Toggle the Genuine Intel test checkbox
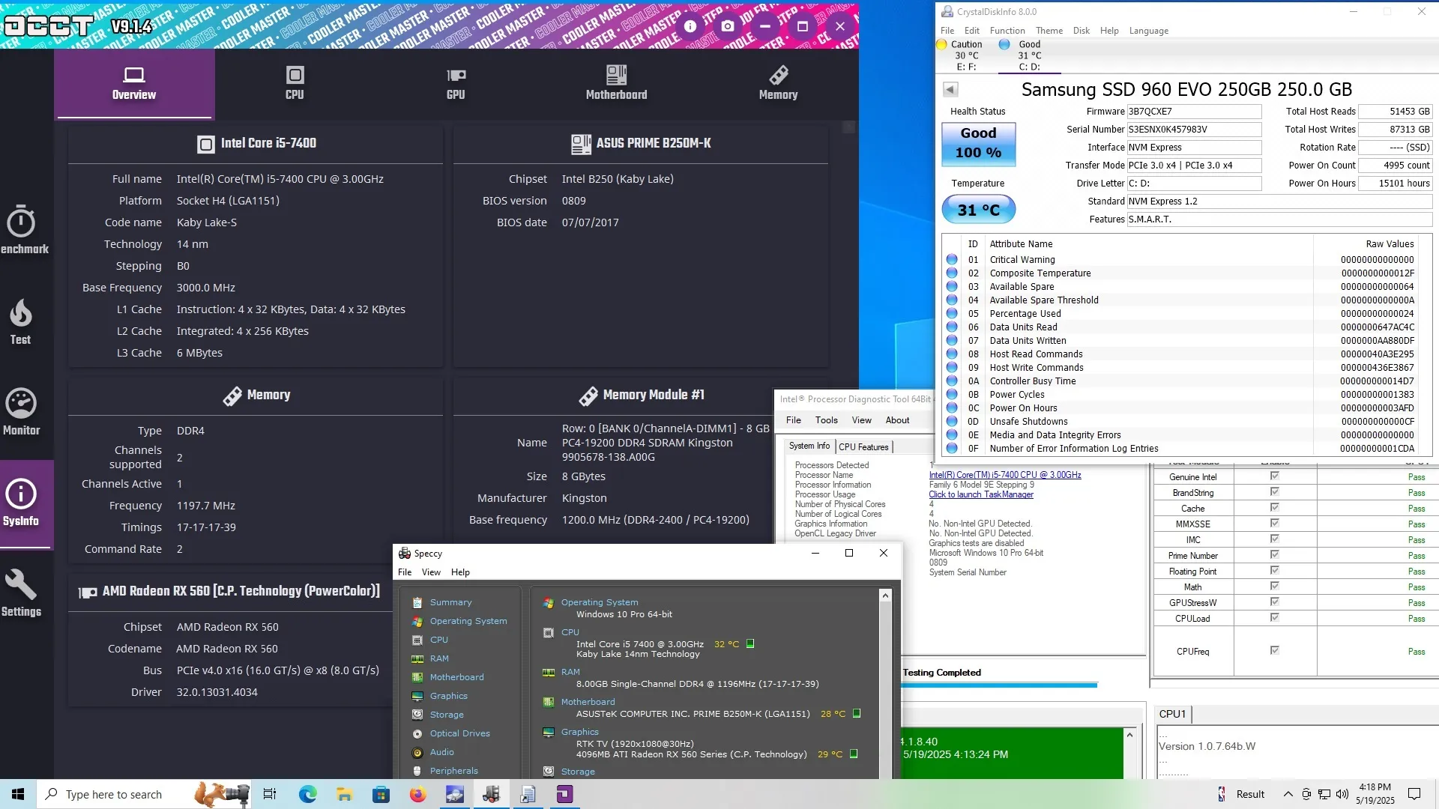 point(1274,476)
